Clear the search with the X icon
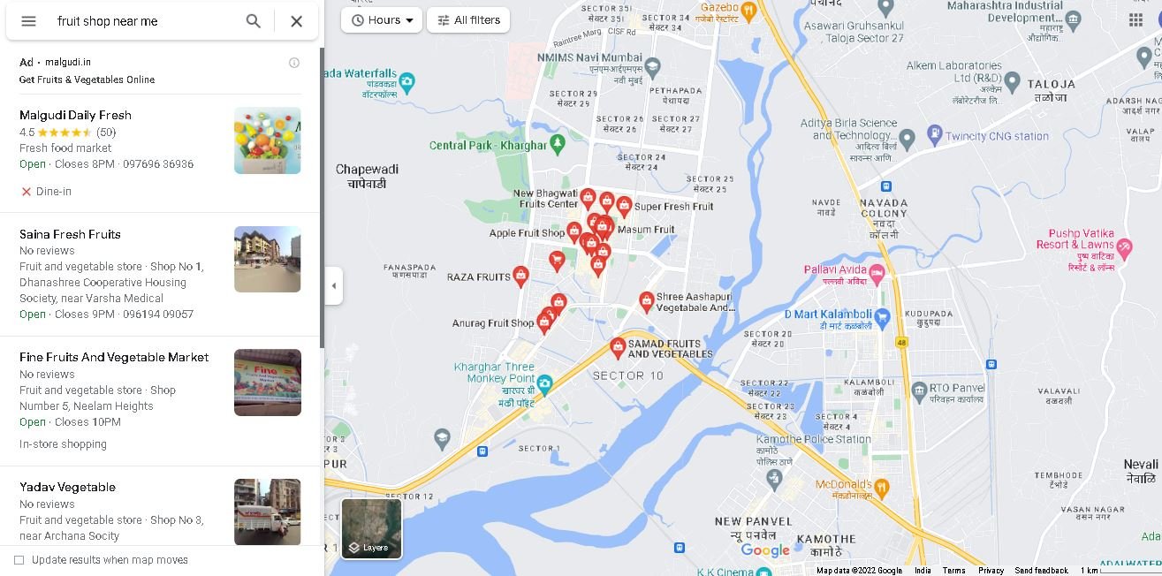The image size is (1162, 576). pyautogui.click(x=297, y=21)
